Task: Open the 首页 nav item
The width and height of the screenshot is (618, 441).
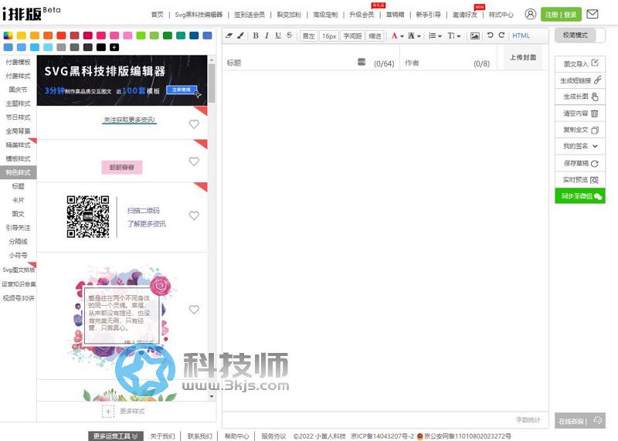Action: pyautogui.click(x=157, y=15)
